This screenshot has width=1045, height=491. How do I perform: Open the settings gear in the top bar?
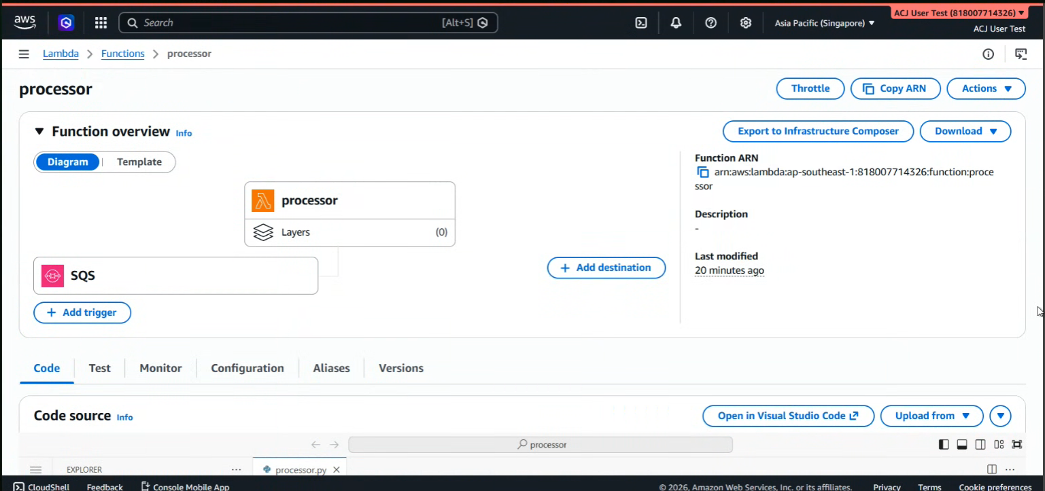pyautogui.click(x=746, y=22)
